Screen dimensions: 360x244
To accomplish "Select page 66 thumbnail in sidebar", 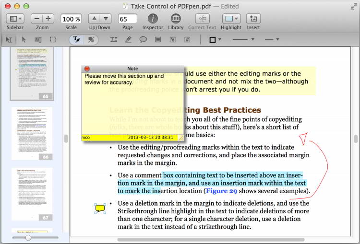I will pos(32,133).
